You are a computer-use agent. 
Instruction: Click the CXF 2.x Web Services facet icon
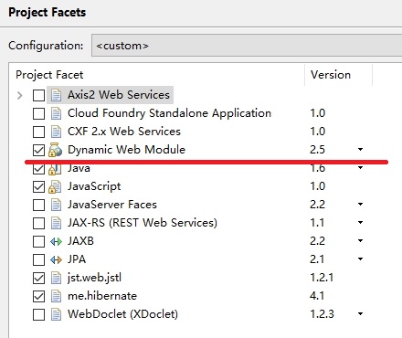click(x=56, y=132)
